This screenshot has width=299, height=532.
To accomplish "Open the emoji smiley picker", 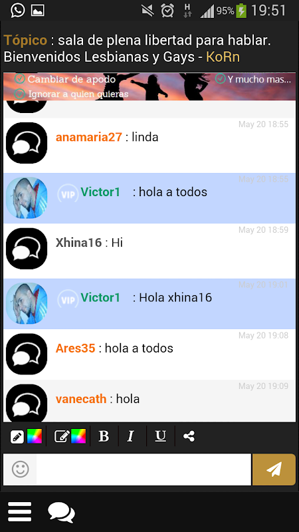I will (21, 469).
